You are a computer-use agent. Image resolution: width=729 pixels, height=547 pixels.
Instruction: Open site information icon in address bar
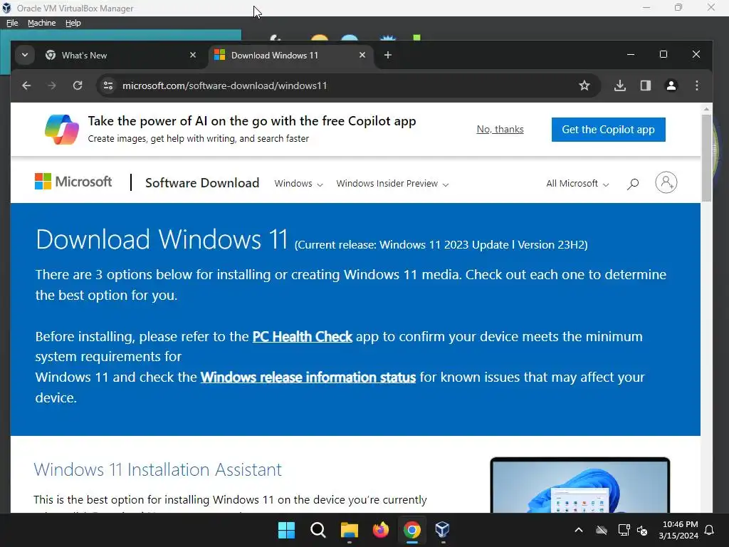[108, 85]
